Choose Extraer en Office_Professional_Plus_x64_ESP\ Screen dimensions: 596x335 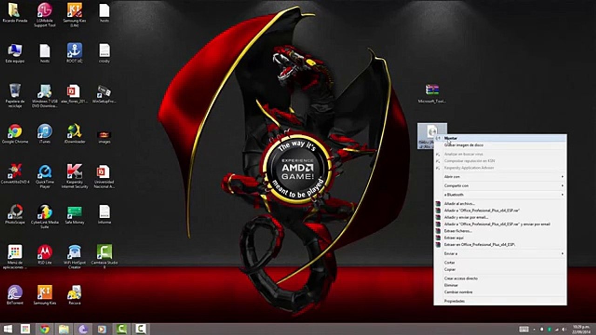(x=500, y=244)
